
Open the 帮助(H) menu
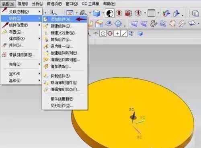point(109,4)
